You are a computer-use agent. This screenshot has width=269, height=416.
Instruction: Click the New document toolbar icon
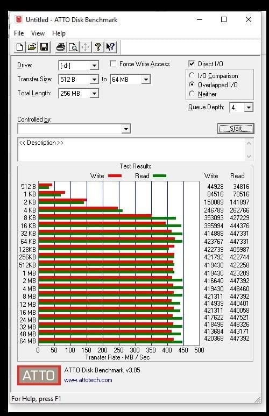pos(19,47)
